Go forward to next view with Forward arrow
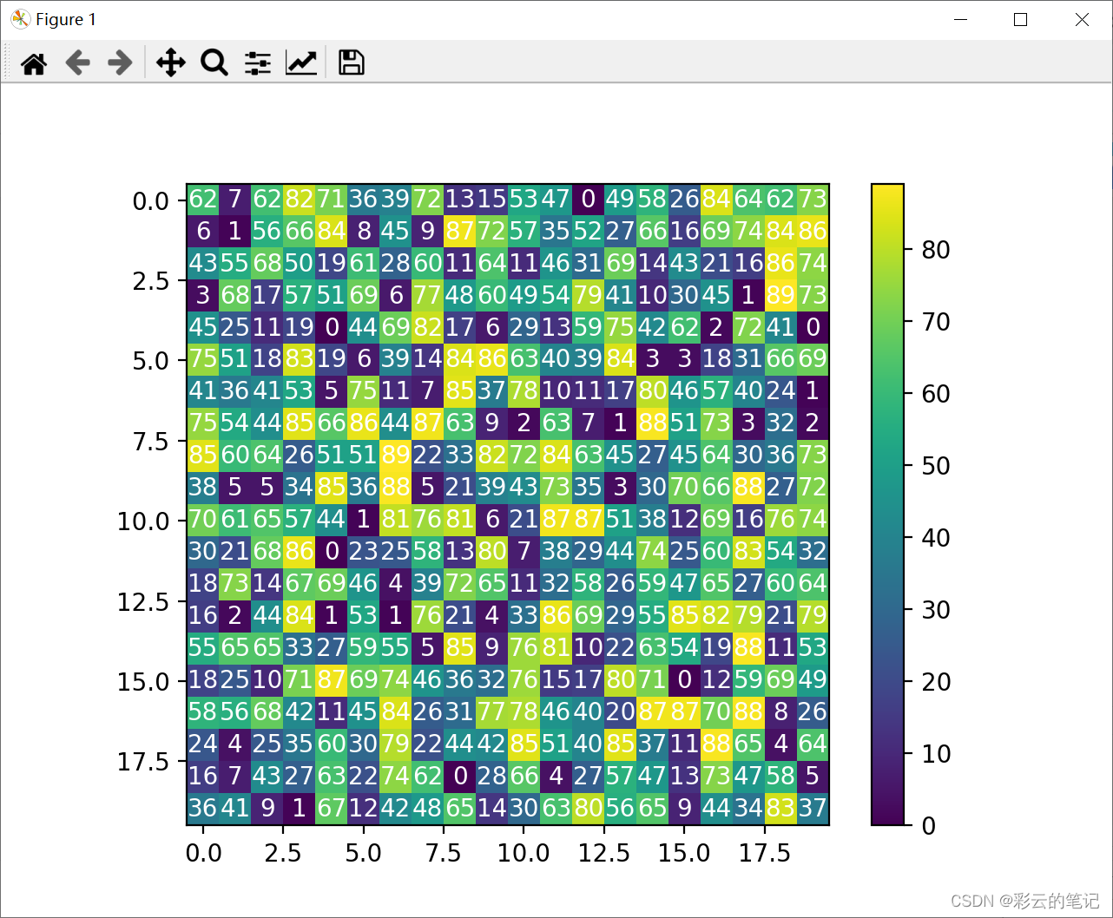Viewport: 1113px width, 918px height. [120, 62]
